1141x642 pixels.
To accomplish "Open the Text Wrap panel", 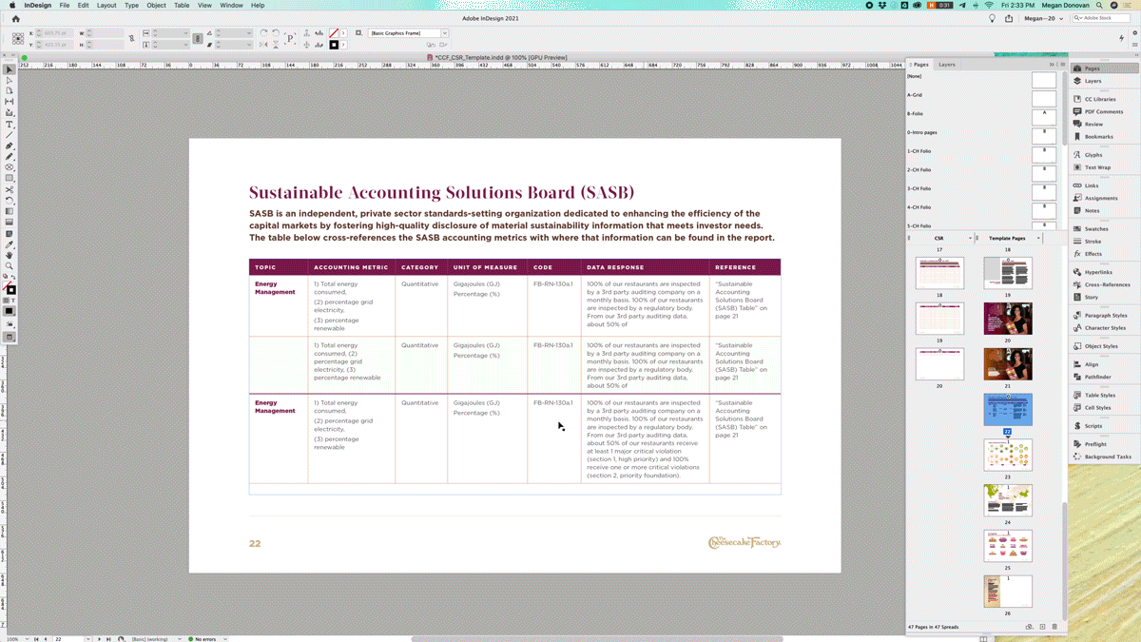I will [1097, 167].
